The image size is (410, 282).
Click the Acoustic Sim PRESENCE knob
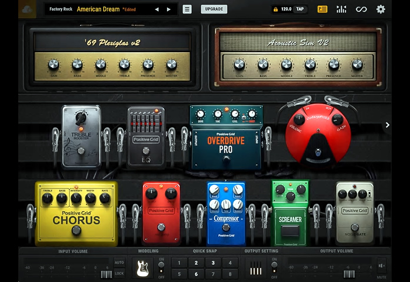(x=334, y=65)
